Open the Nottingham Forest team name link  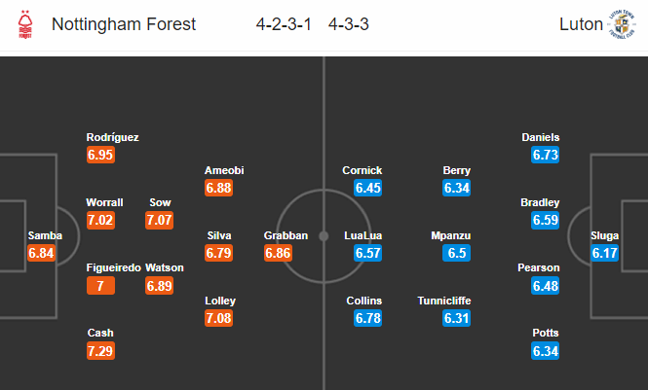(x=124, y=24)
